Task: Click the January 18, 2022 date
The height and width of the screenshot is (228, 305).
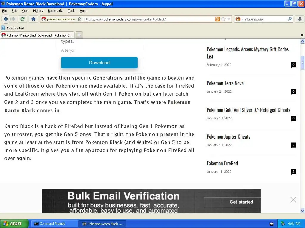Action: coord(219,118)
